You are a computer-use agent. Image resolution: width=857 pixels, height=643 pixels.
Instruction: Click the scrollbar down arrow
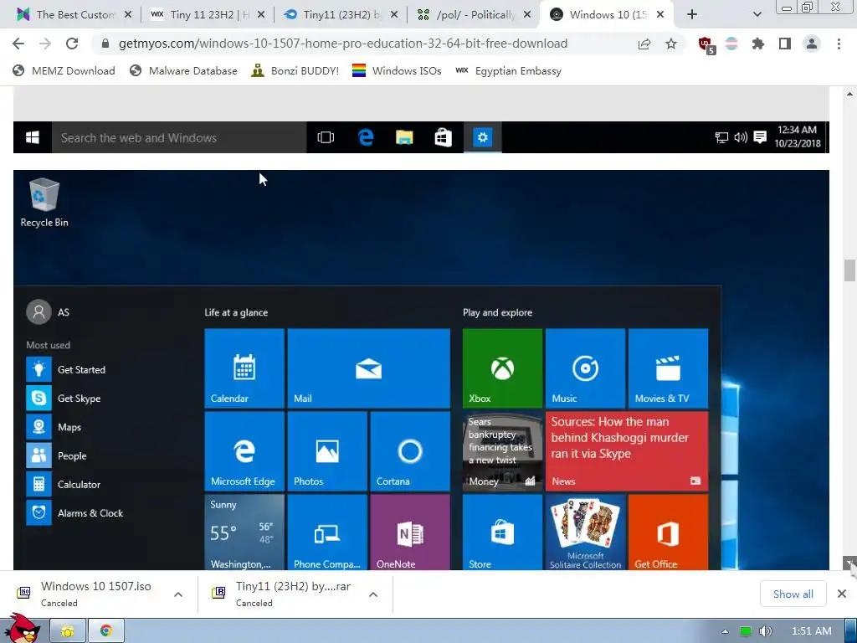tap(849, 563)
